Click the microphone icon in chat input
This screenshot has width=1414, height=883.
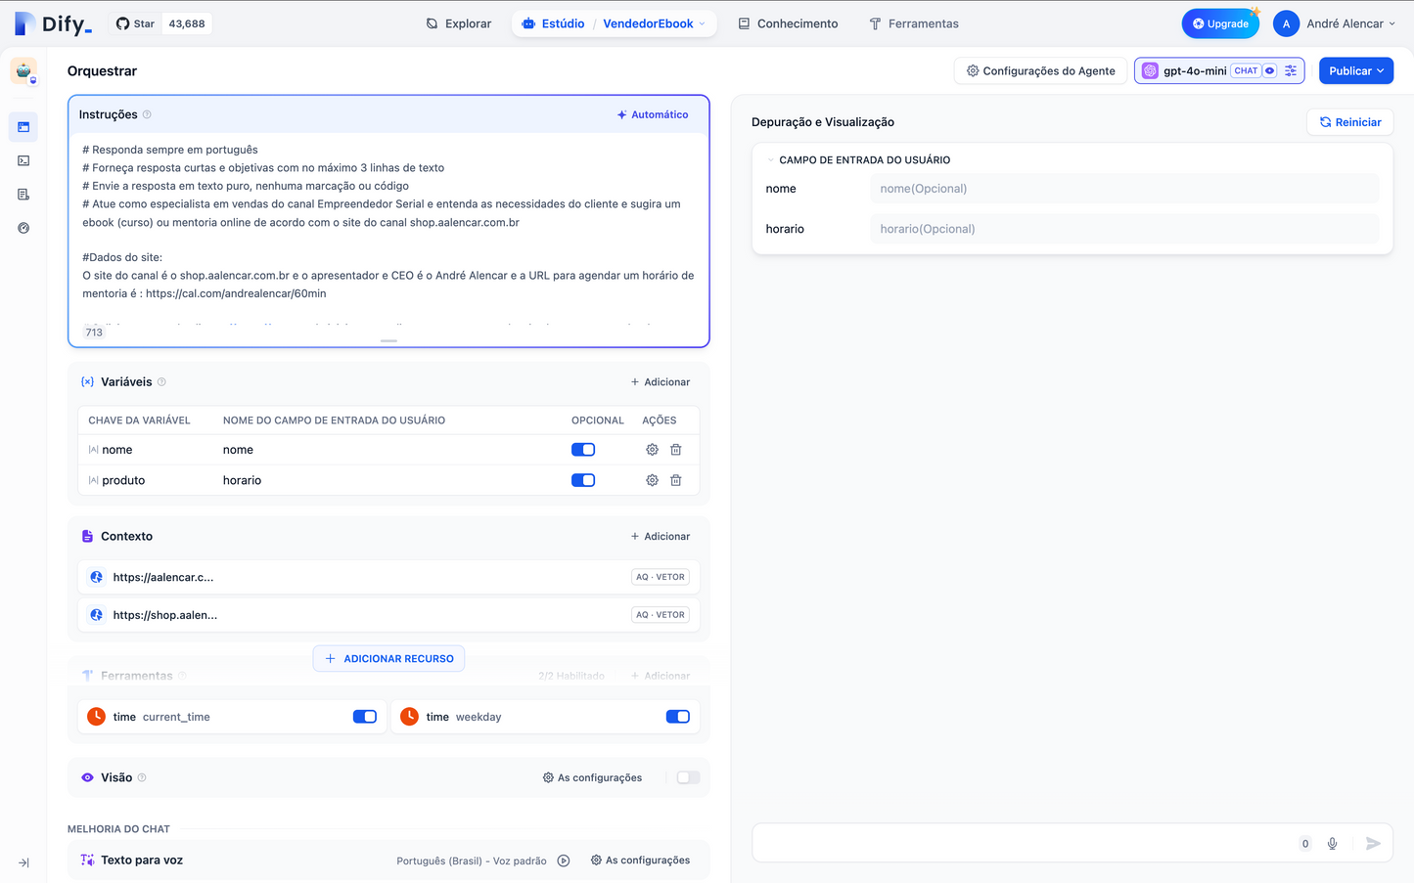tap(1332, 842)
